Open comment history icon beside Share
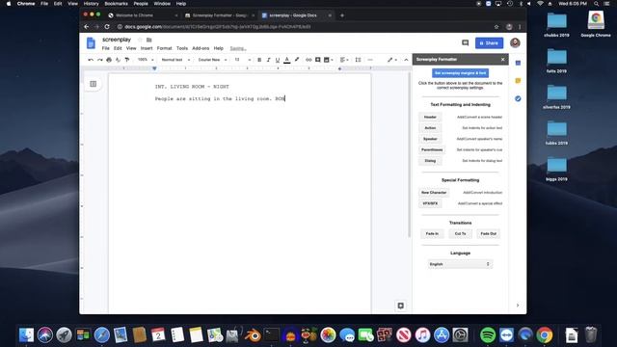 pyautogui.click(x=465, y=42)
